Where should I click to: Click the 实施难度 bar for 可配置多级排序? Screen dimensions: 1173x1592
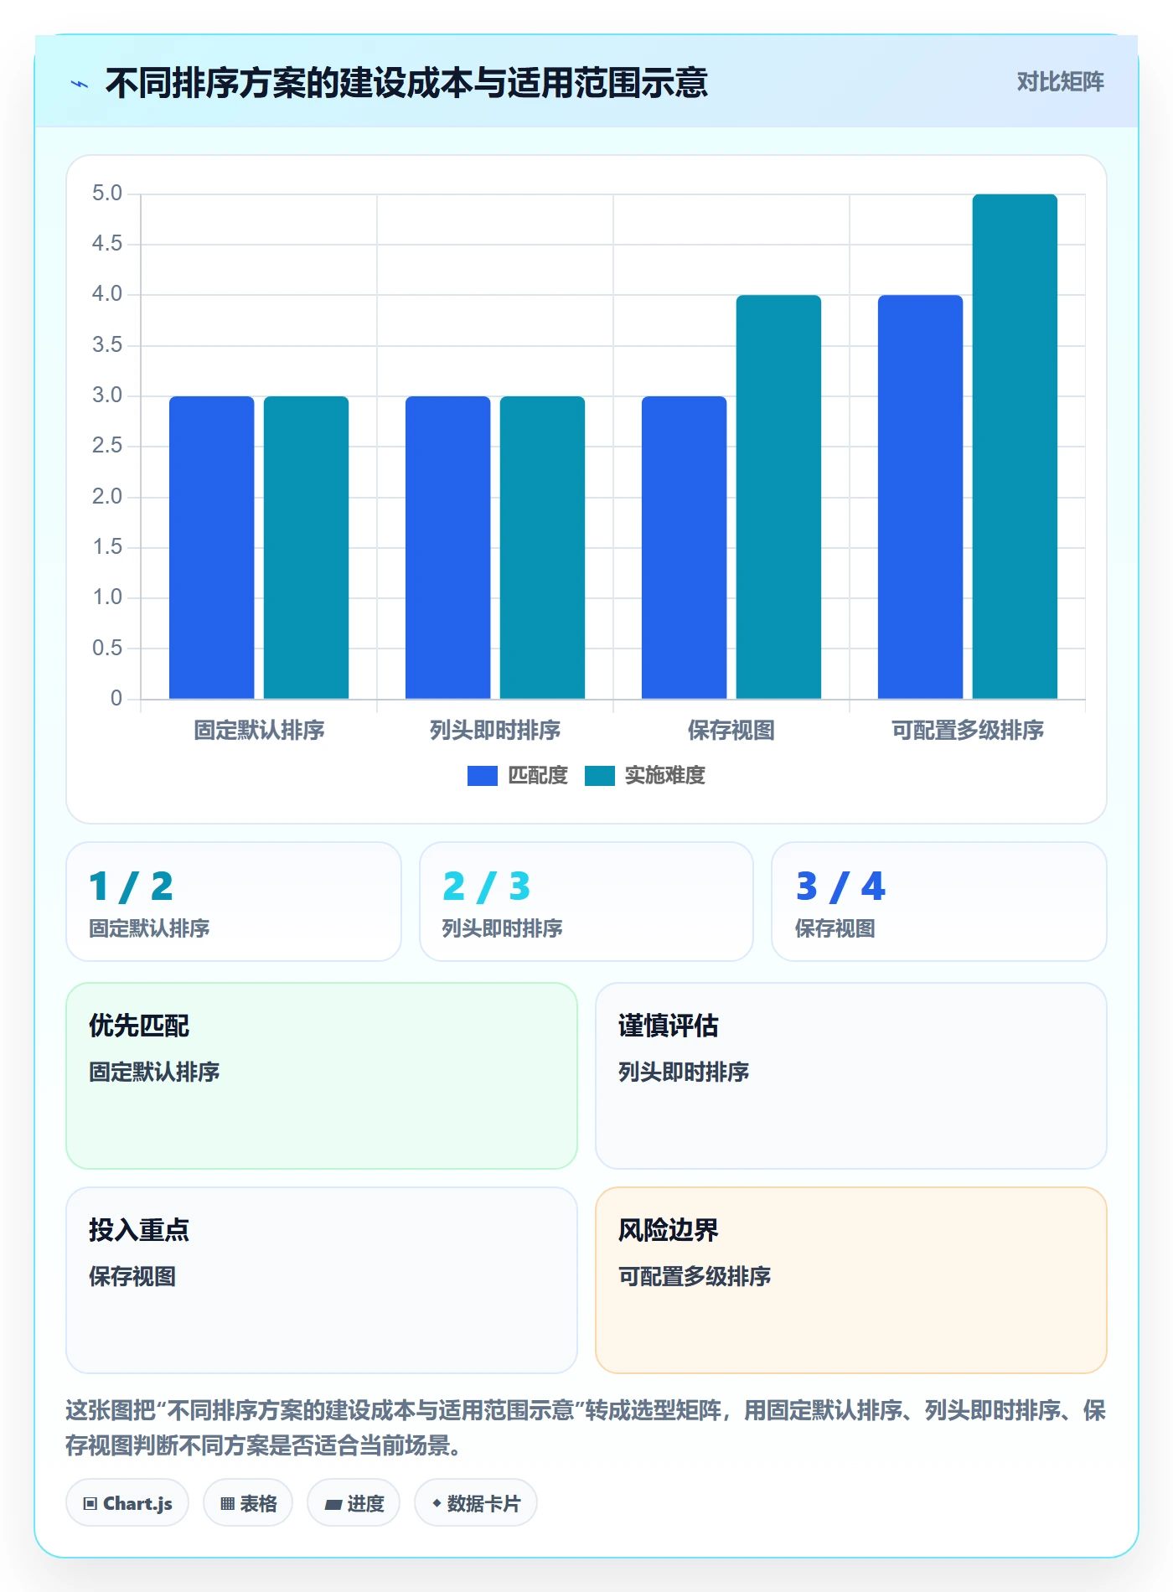tap(1015, 447)
